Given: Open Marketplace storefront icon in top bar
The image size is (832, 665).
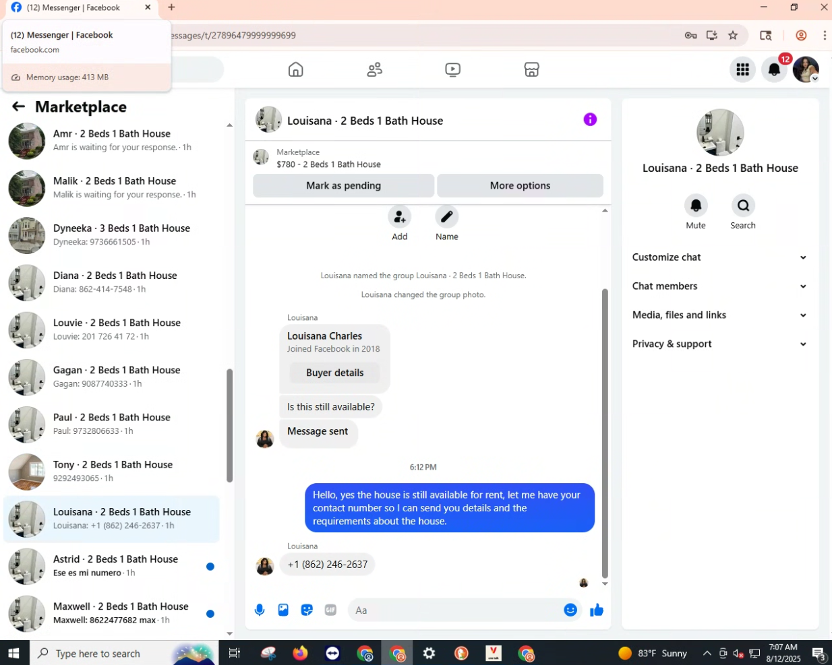Looking at the screenshot, I should point(531,69).
